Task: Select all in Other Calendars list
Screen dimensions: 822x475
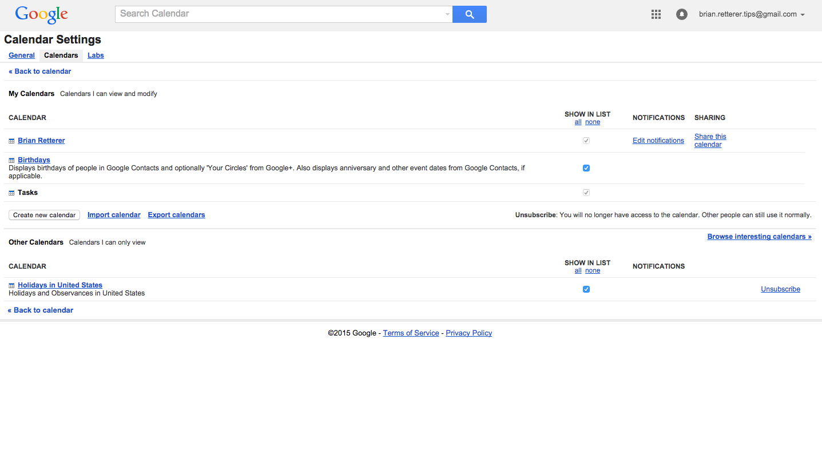Action: 578,271
